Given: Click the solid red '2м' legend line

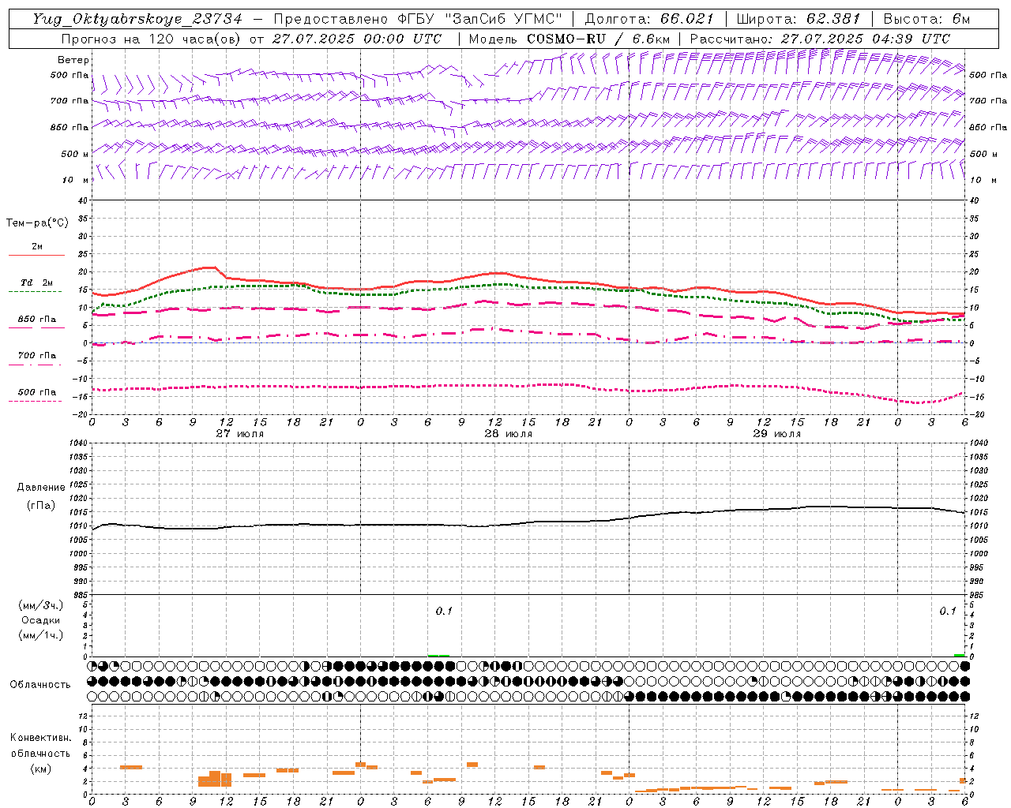Looking at the screenshot, I should coord(36,255).
